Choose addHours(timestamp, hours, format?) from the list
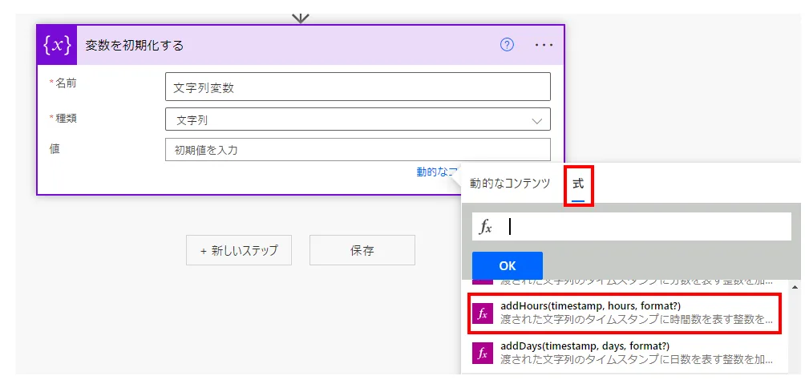The height and width of the screenshot is (380, 805). click(x=625, y=313)
